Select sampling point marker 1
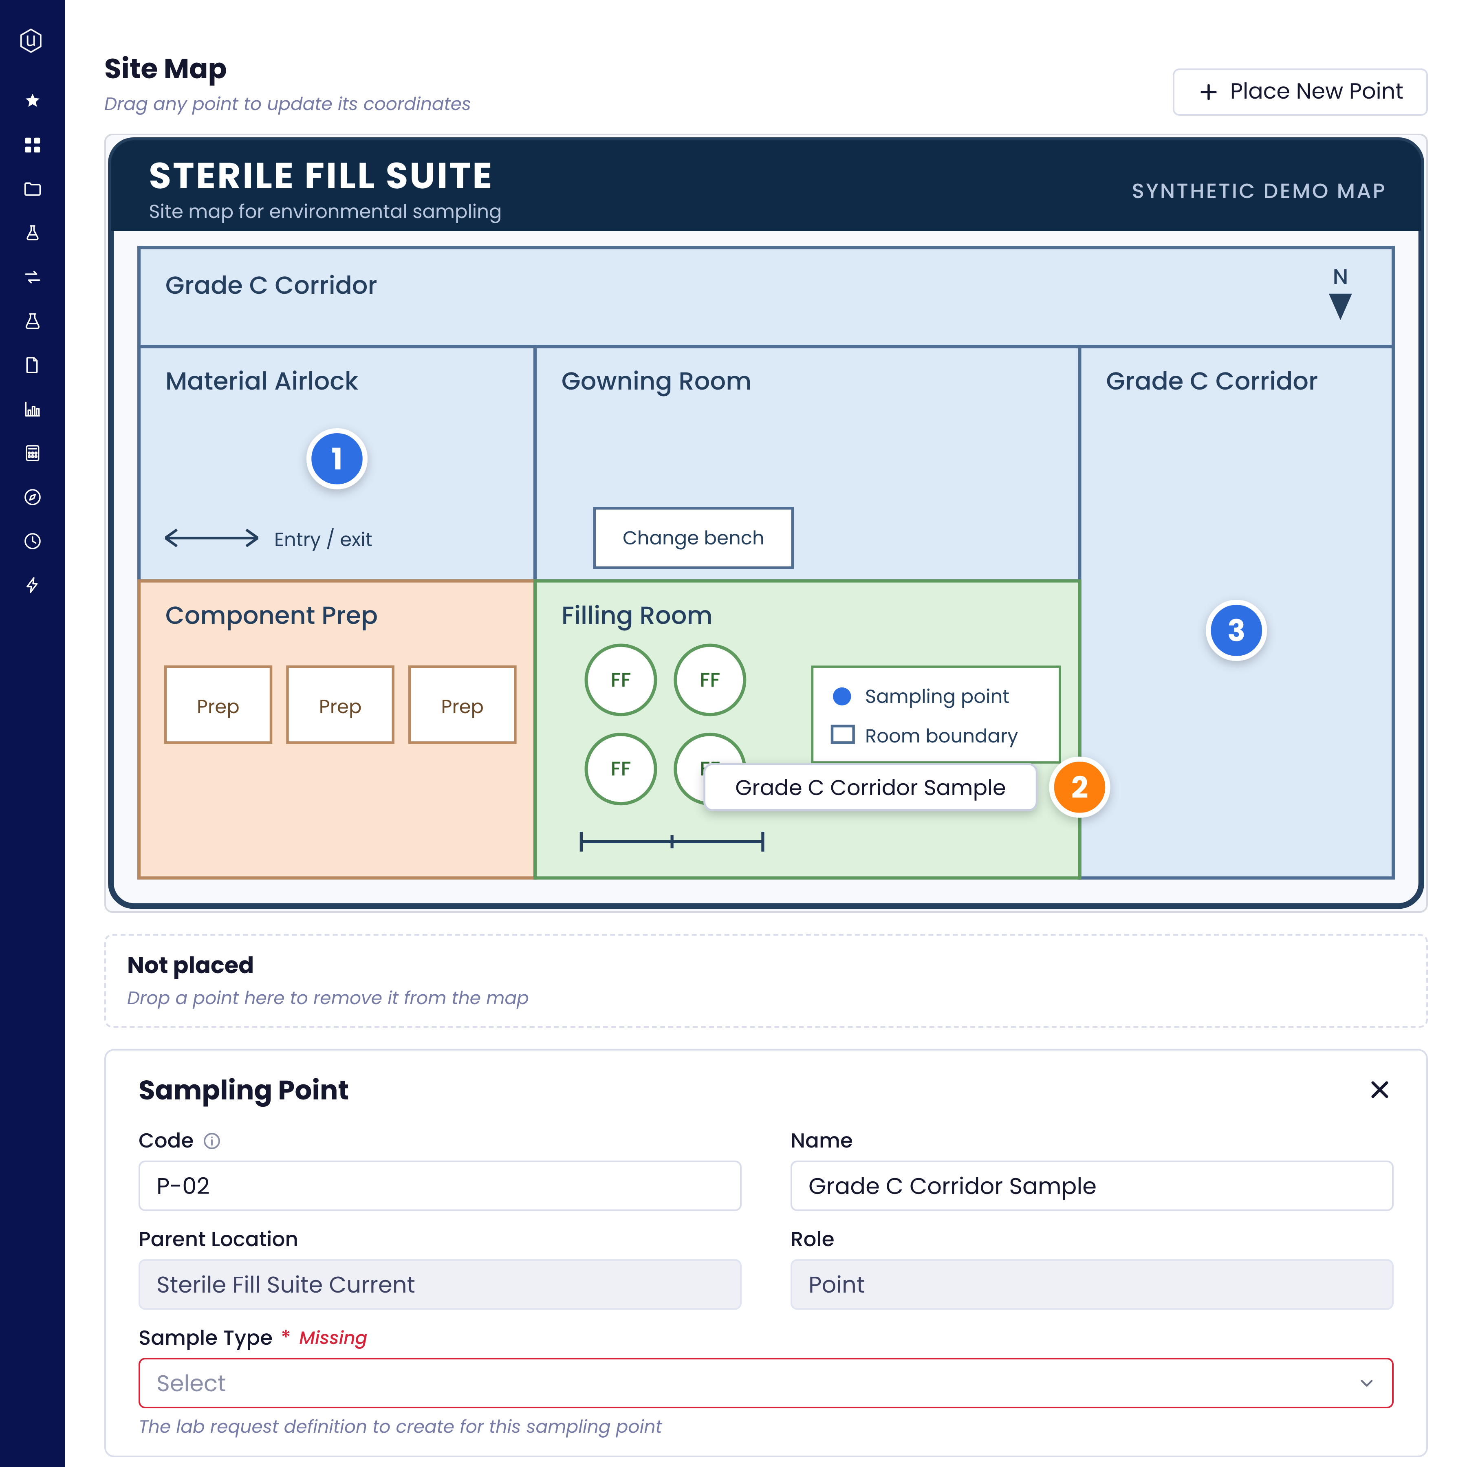 point(336,458)
